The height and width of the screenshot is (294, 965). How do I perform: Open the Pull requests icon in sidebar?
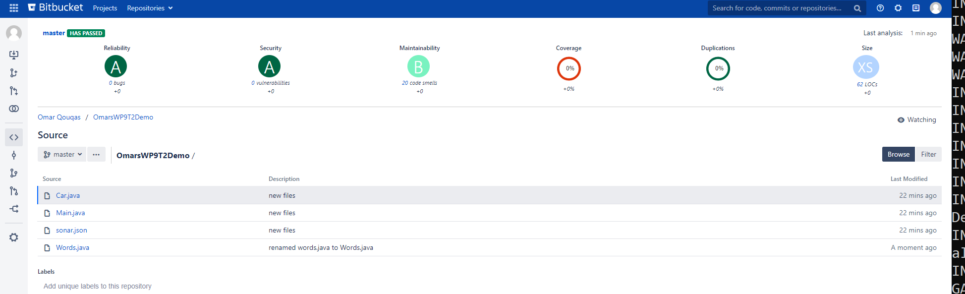point(14,191)
